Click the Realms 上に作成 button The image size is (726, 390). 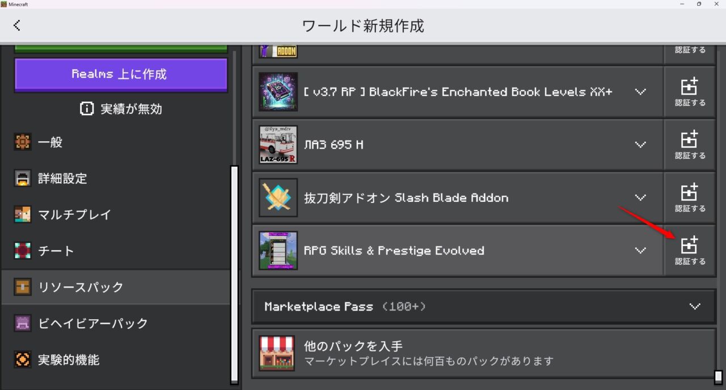(121, 74)
